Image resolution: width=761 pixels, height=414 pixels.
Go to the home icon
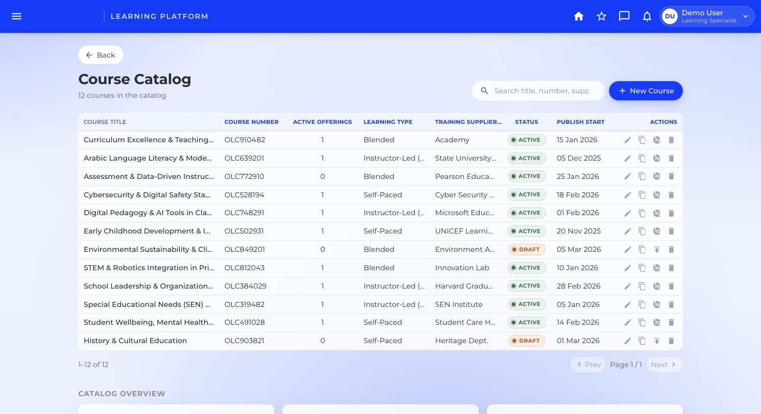[x=579, y=16]
